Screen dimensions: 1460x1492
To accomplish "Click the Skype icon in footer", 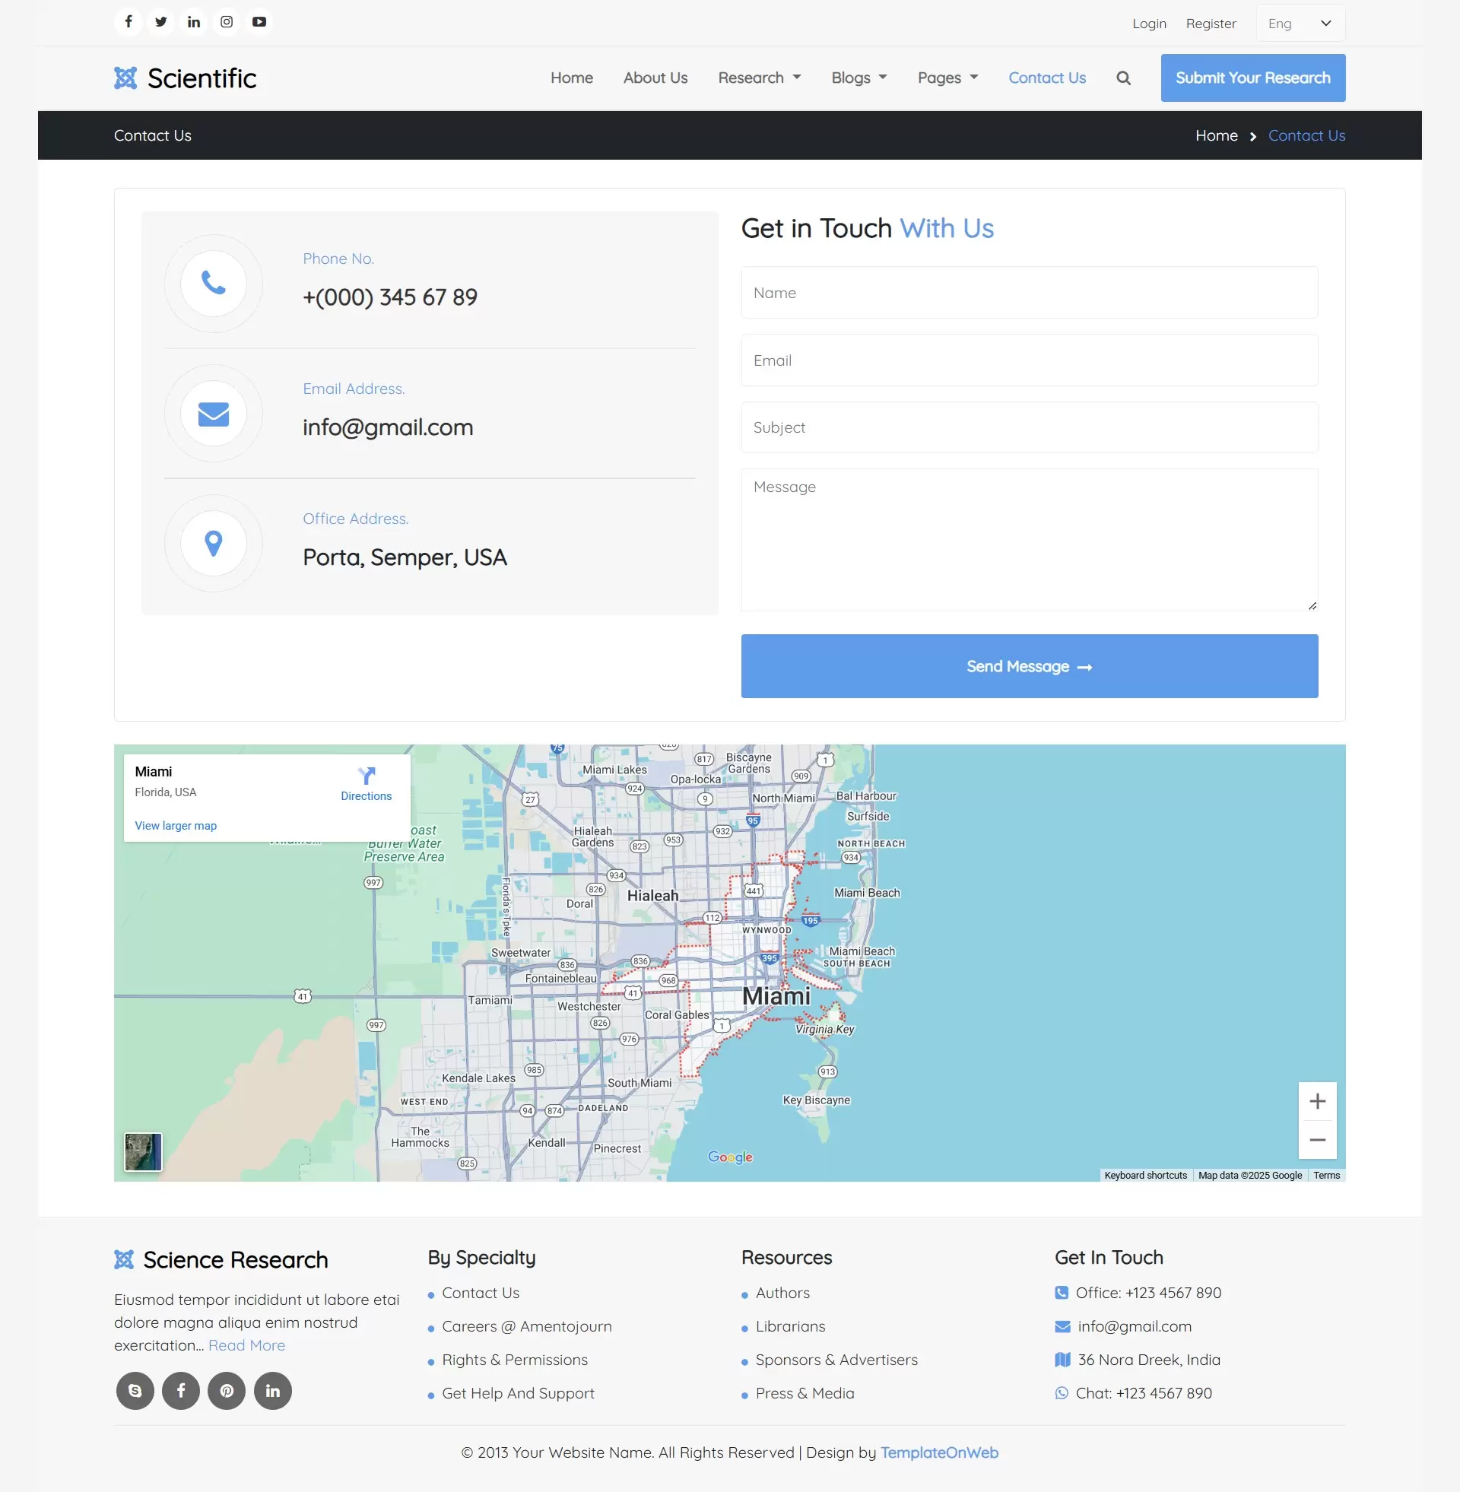I will 135,1390.
